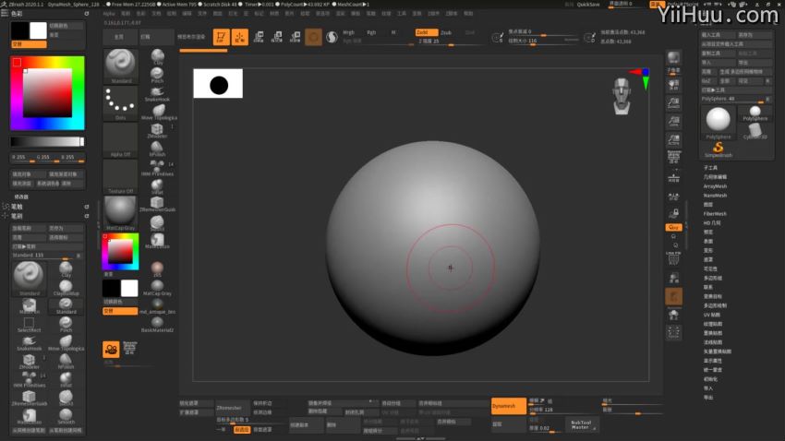Select the ClayBuildup brush

point(66,287)
